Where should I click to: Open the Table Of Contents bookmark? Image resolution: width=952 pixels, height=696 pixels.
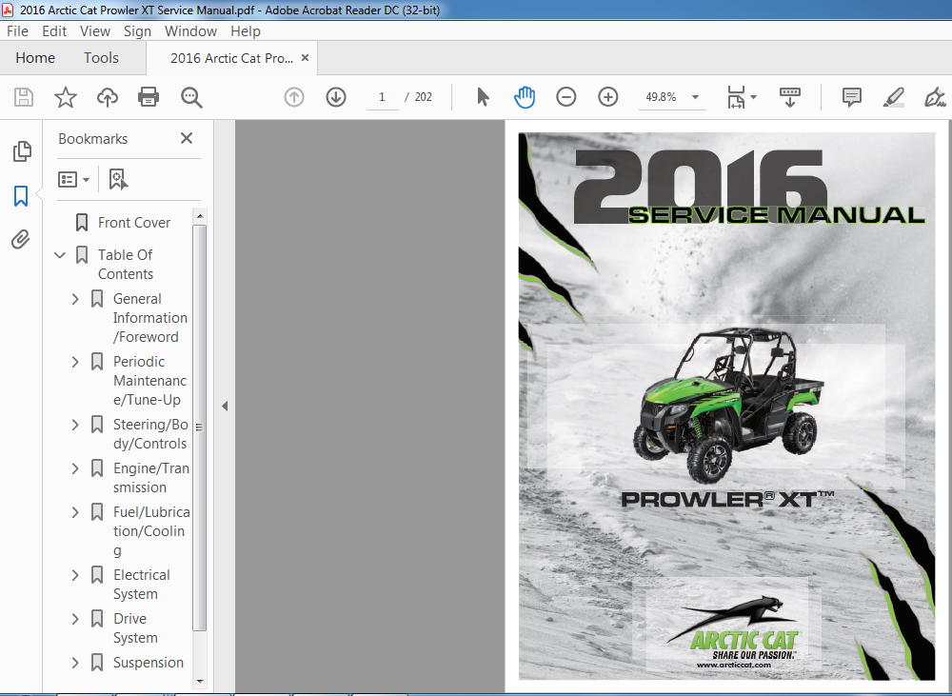tap(126, 264)
